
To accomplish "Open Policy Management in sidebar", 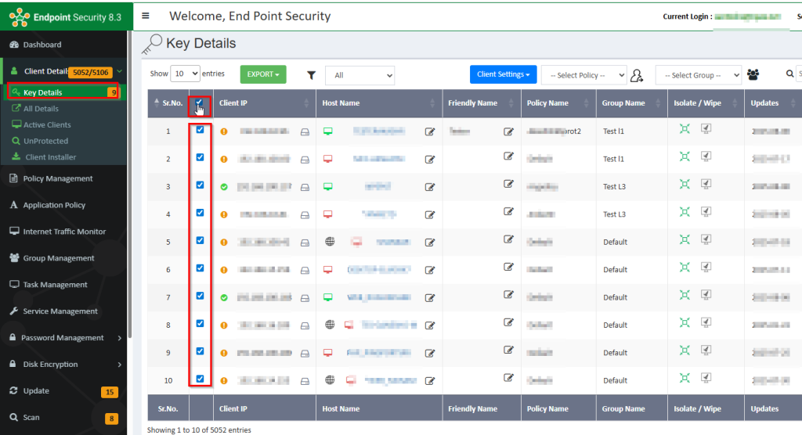I will [x=58, y=178].
